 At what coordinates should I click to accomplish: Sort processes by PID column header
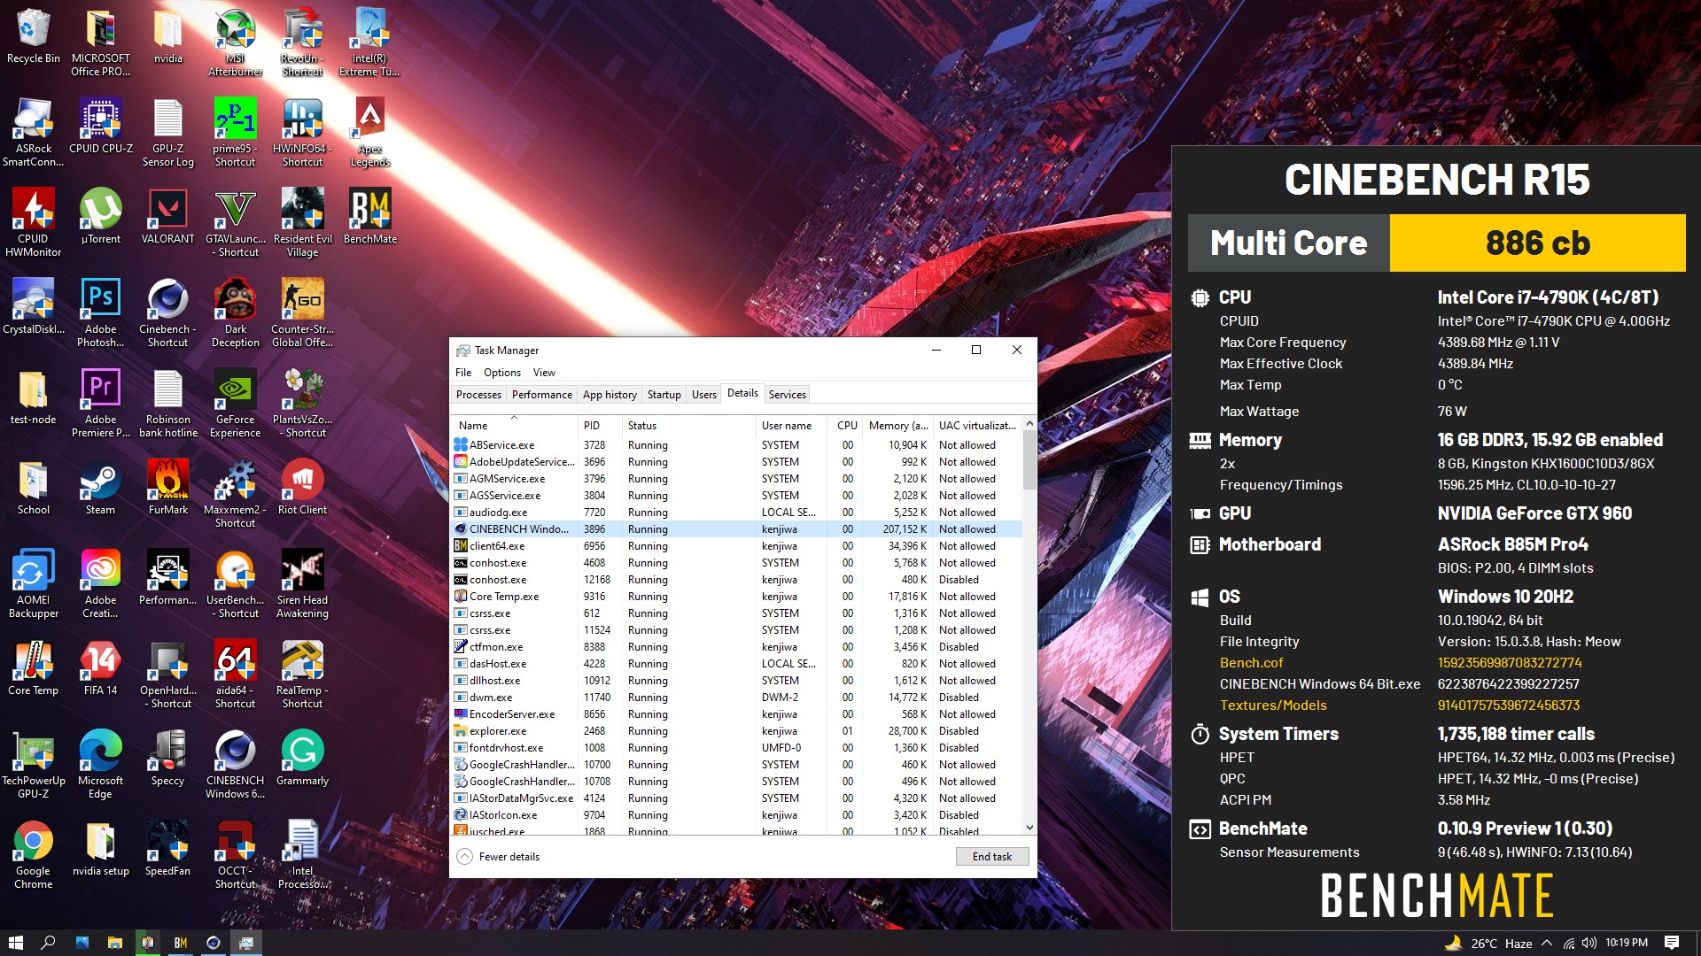tap(598, 426)
